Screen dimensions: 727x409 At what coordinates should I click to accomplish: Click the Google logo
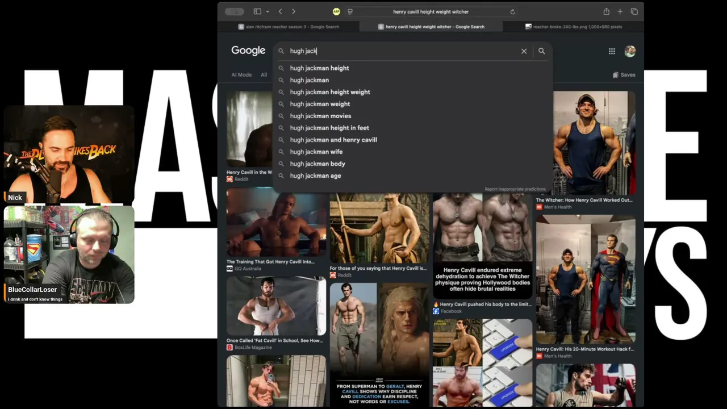click(x=248, y=51)
